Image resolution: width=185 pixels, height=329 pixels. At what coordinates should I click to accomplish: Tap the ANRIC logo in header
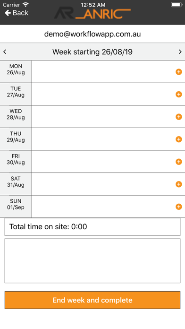coord(92,14)
